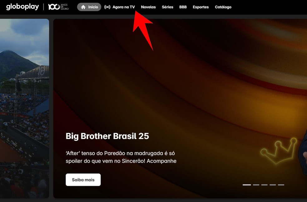The width and height of the screenshot is (307, 202).
Task: Open the Big Brother Brasil 25 title
Action: point(107,136)
